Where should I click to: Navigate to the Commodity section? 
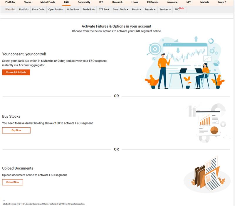84,2
